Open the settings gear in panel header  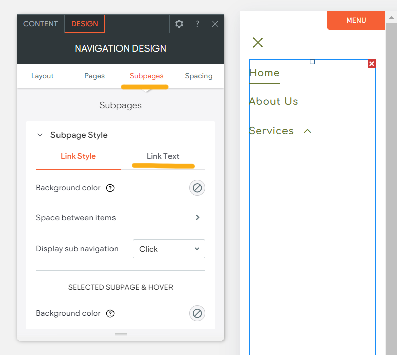179,24
